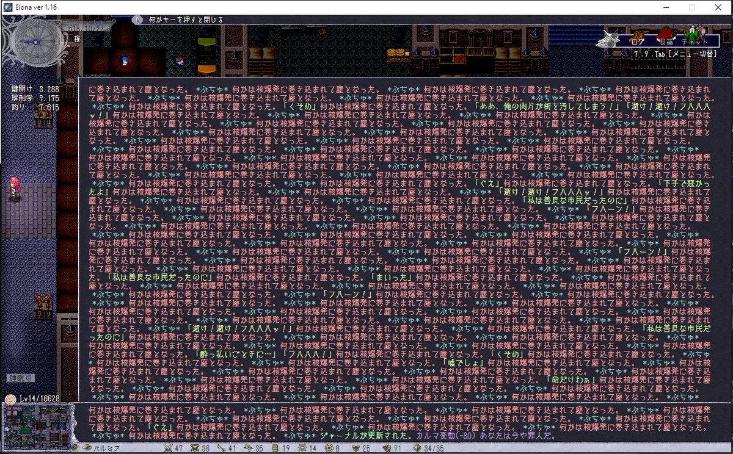This screenshot has width=733, height=454.
Task: Click the strength icon showing 47
Action: pyautogui.click(x=167, y=449)
